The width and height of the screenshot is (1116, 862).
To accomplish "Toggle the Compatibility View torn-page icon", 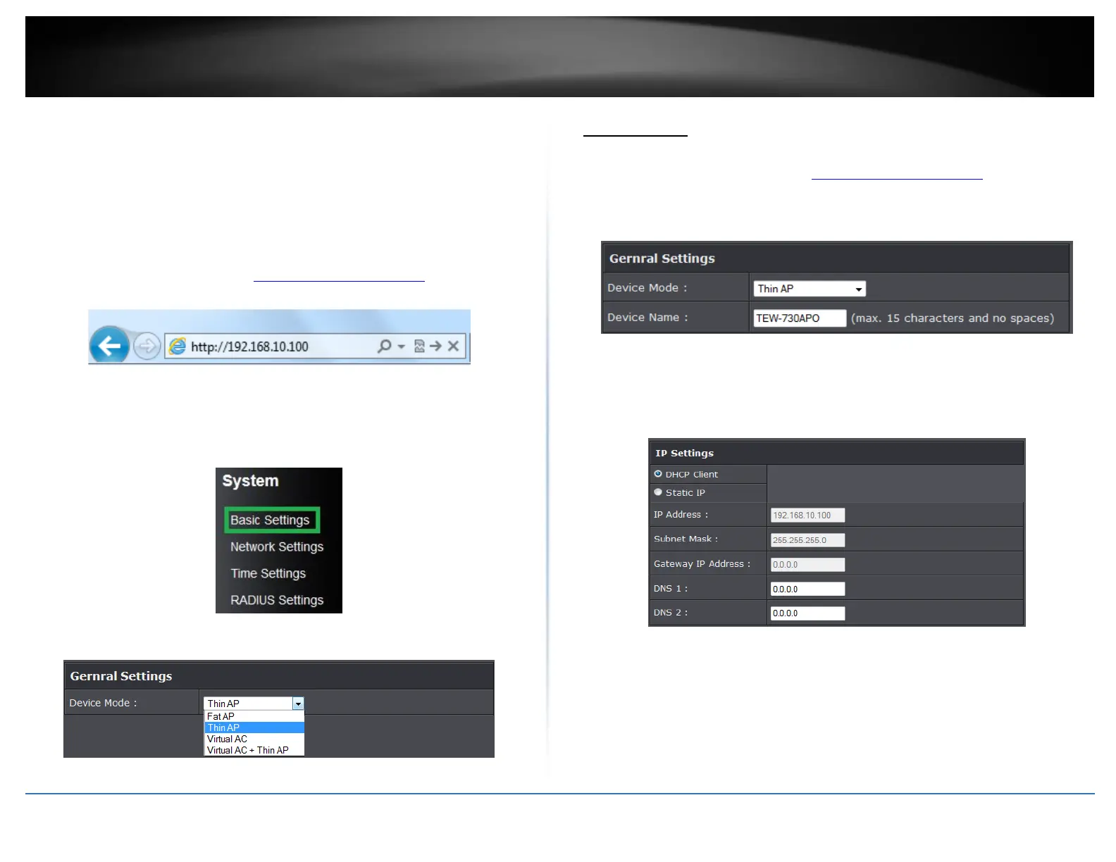I will pos(420,346).
